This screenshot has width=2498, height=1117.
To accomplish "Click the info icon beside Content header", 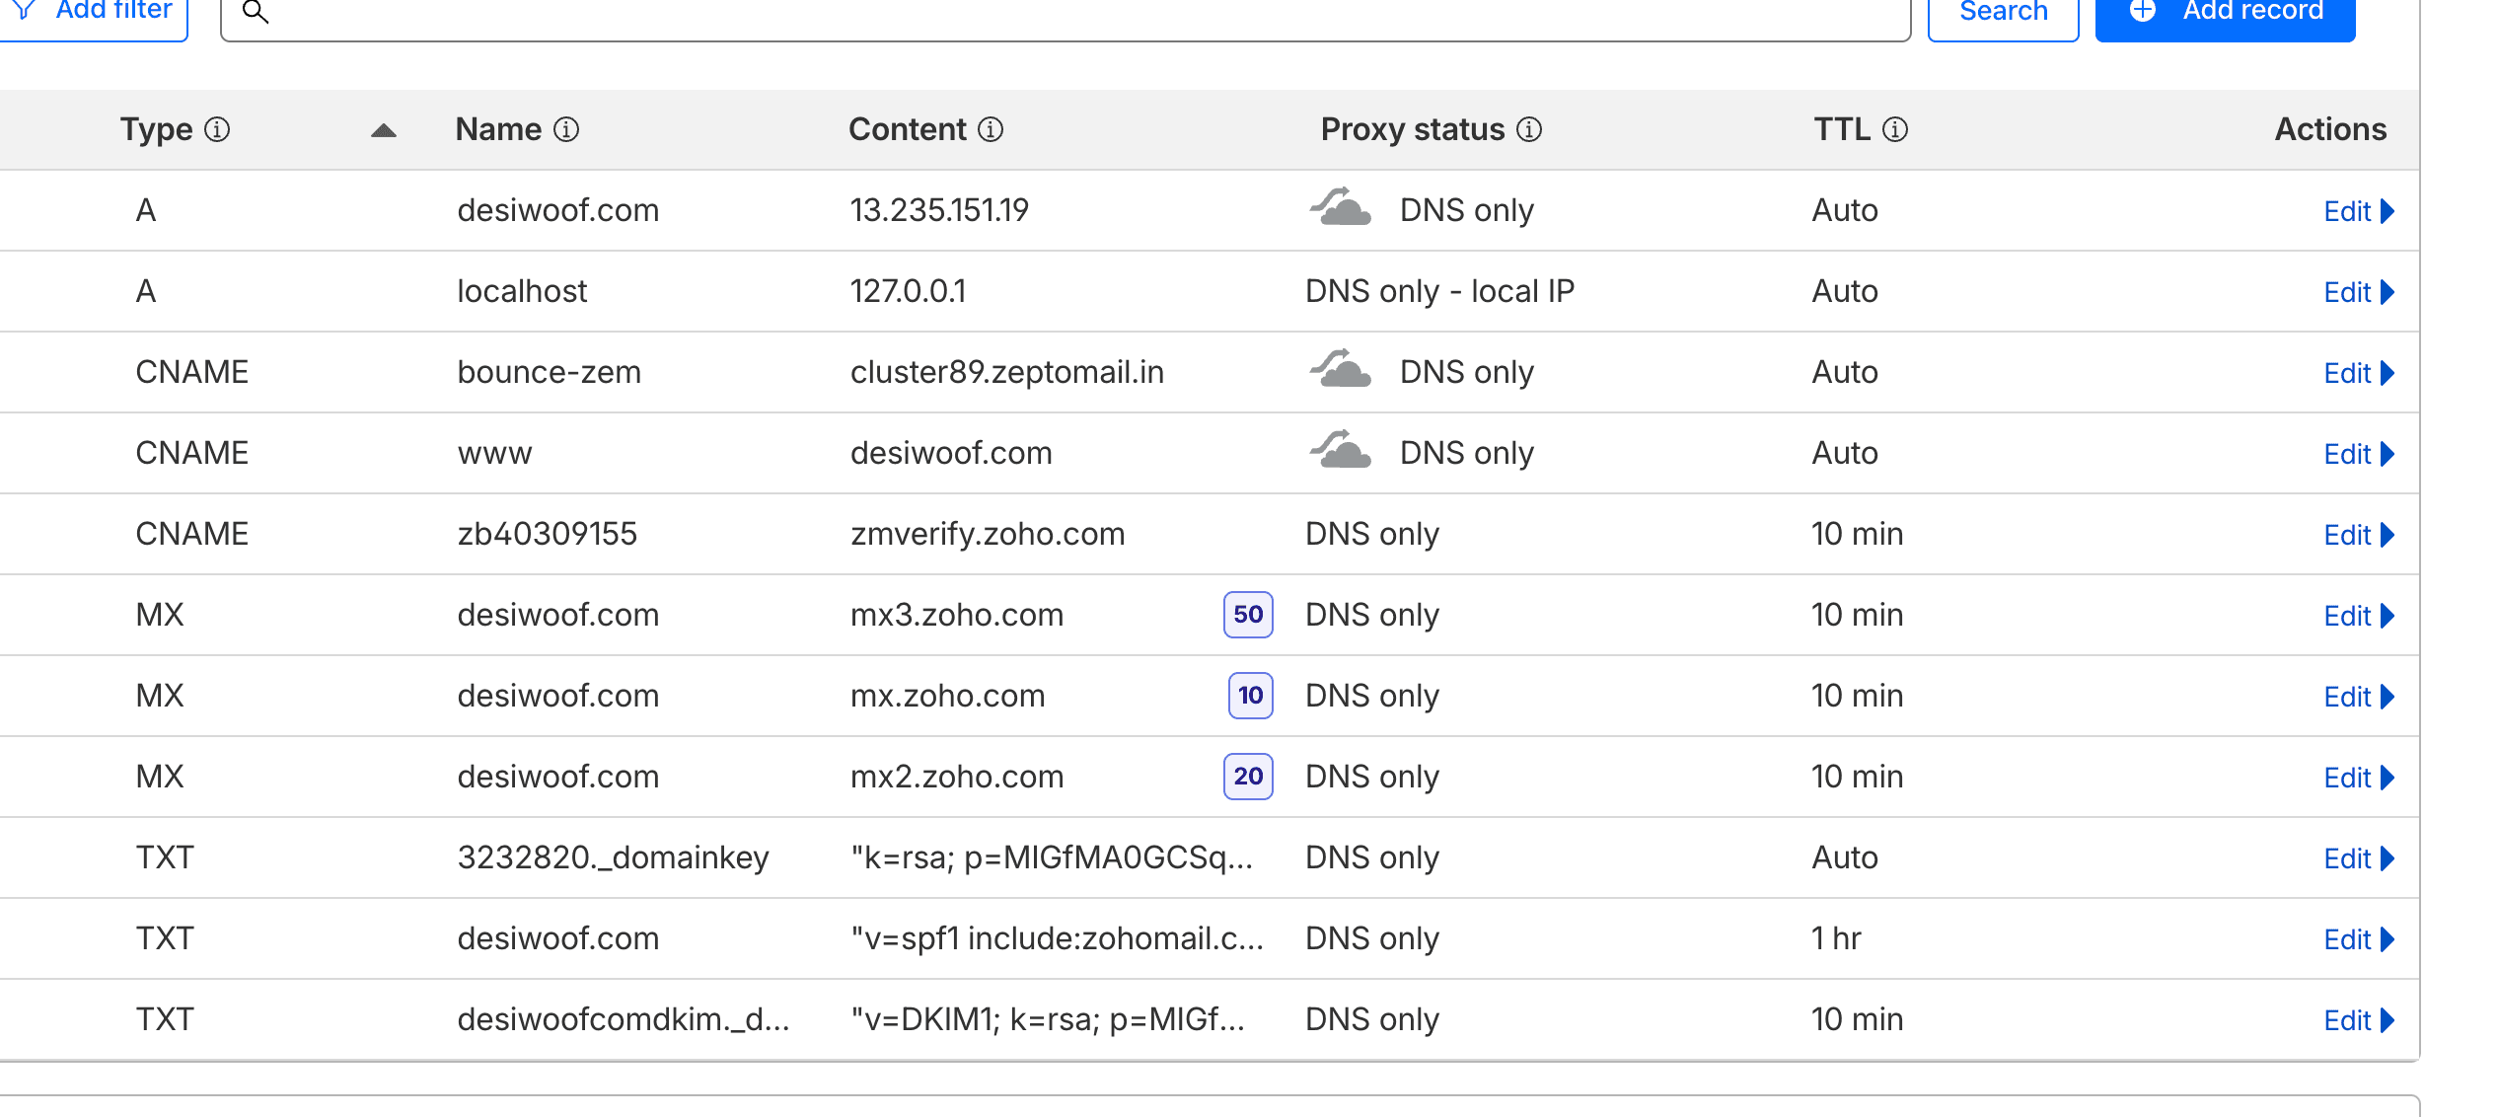I will (991, 129).
